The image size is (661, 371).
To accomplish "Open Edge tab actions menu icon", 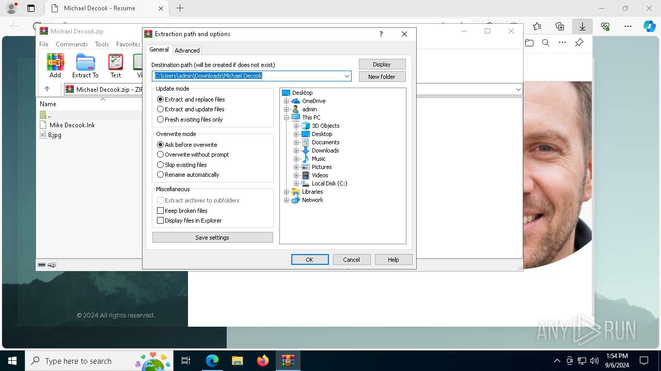I will [31, 8].
